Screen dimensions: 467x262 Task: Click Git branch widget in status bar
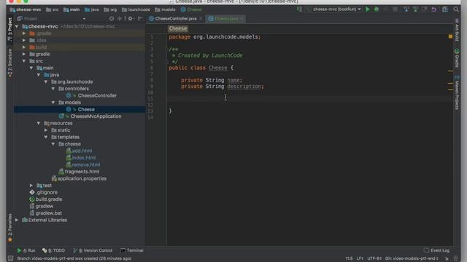coord(412,258)
